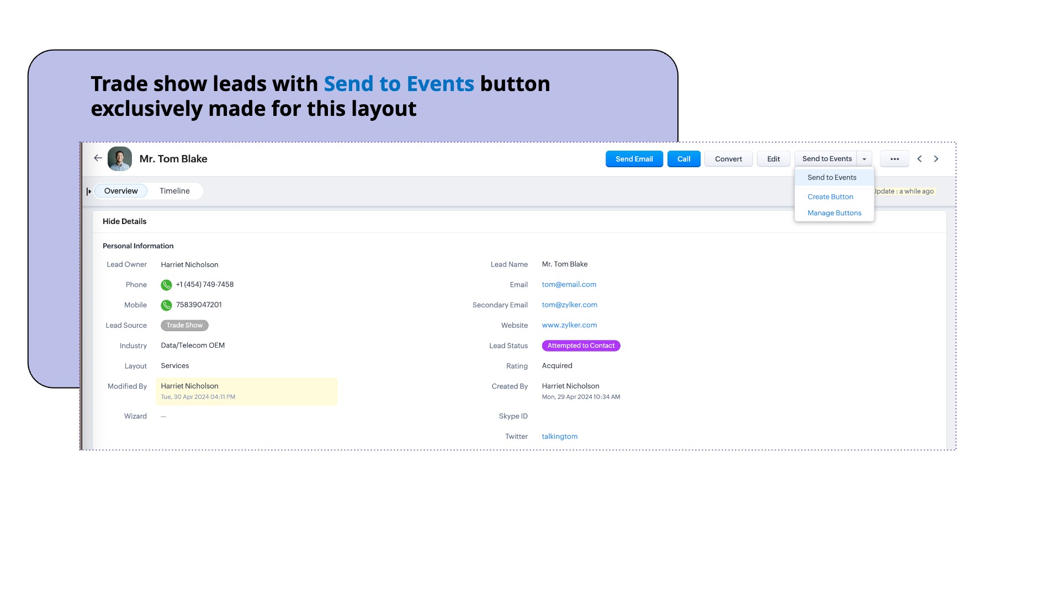Viewport: 1060px width, 596px height.
Task: Open the Send to Events dropdown arrow
Action: point(865,159)
